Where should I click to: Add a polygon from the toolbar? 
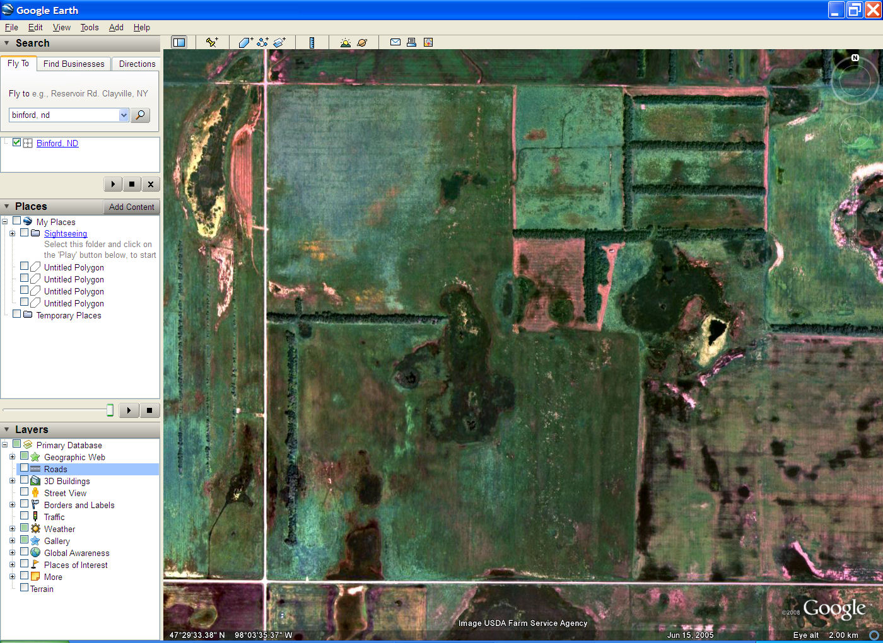(x=246, y=42)
